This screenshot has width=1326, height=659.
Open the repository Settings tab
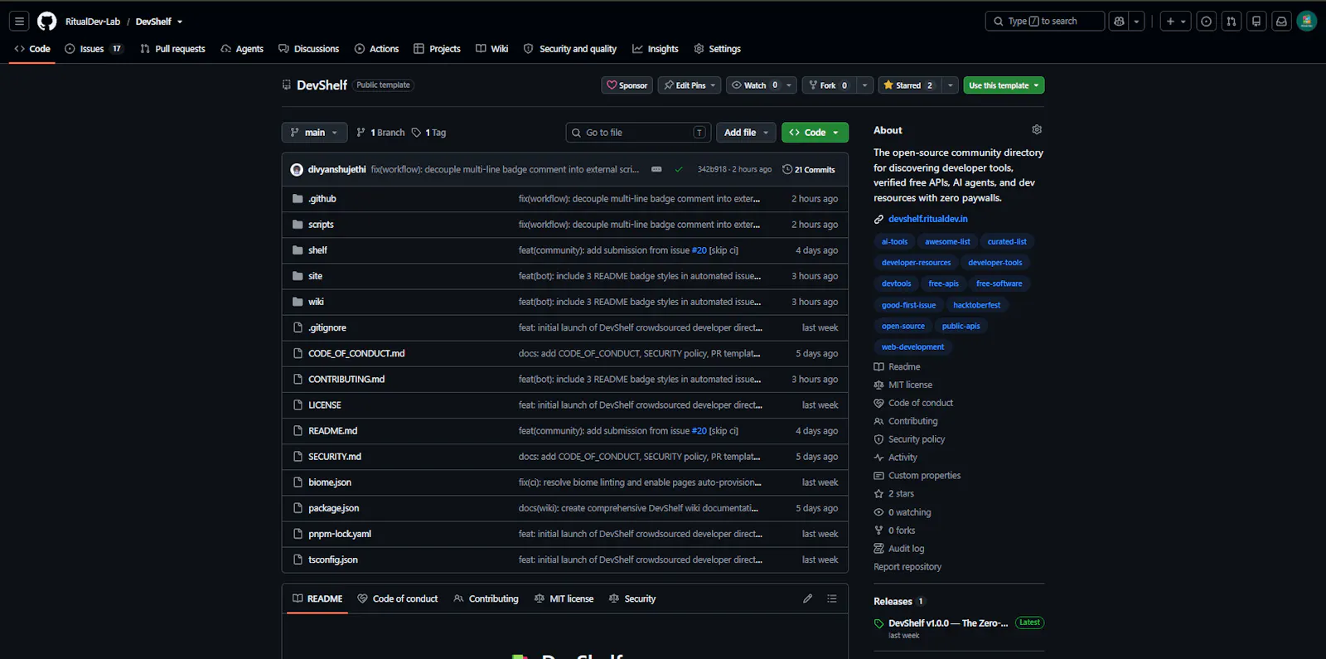tap(717, 49)
